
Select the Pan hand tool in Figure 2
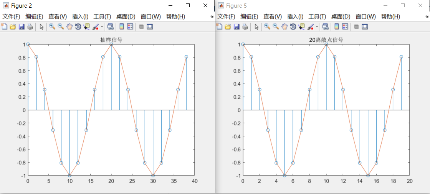69,26
